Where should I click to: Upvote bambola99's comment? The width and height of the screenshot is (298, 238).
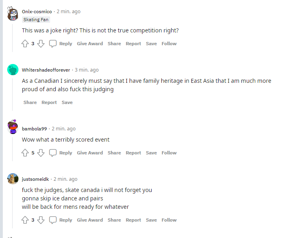[25, 153]
